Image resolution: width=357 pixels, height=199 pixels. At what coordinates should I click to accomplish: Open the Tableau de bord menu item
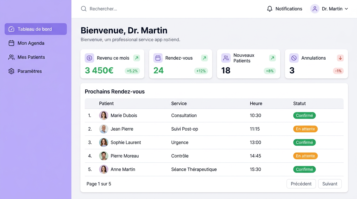pyautogui.click(x=36, y=29)
